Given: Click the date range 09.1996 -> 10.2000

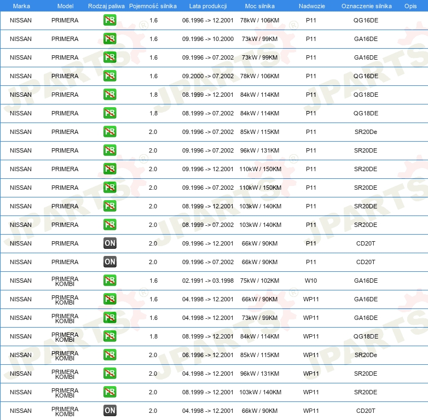Looking at the screenshot, I should coord(208,39).
